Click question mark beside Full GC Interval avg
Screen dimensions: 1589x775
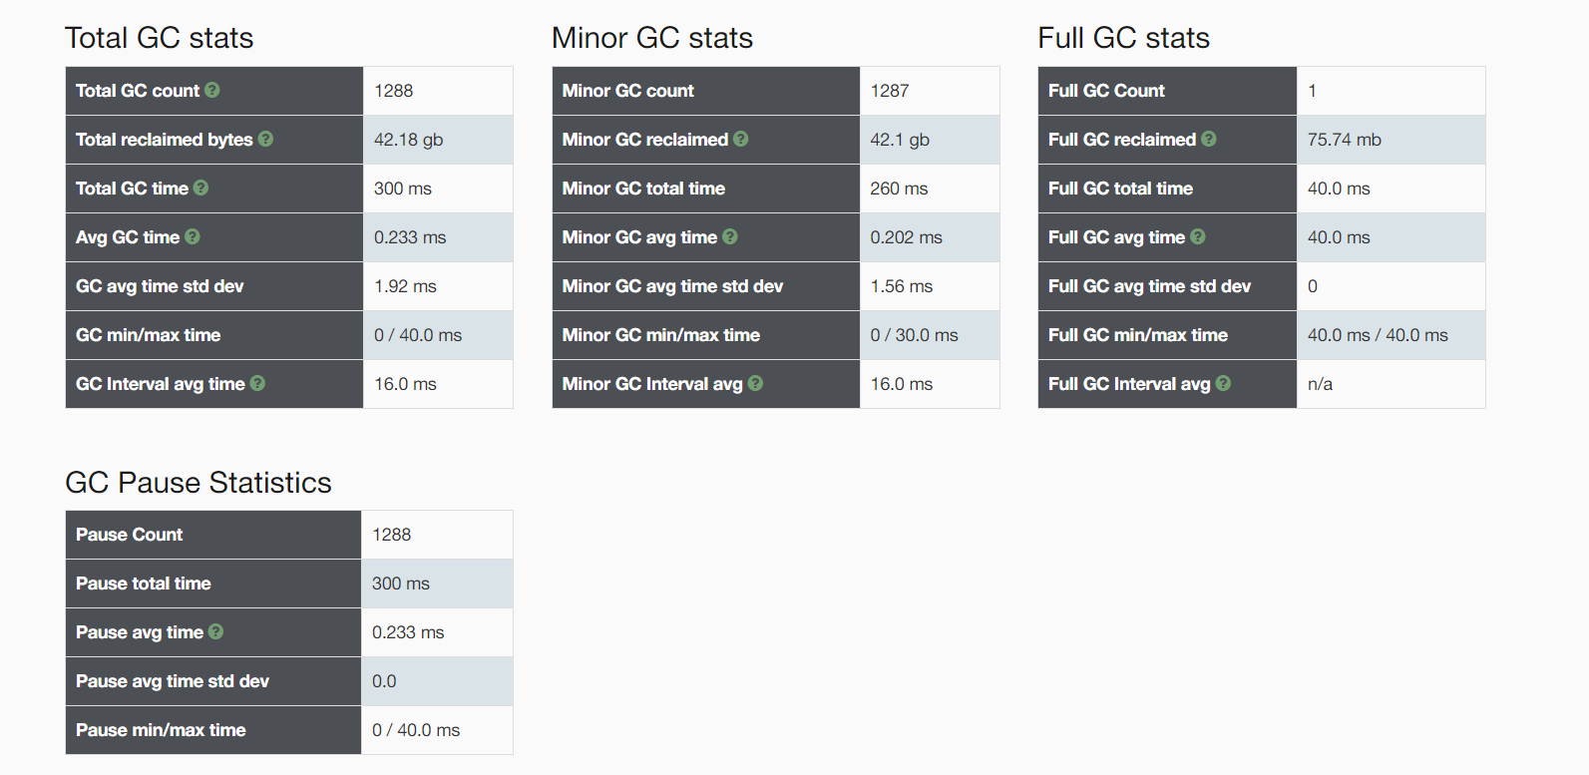coord(1223,383)
